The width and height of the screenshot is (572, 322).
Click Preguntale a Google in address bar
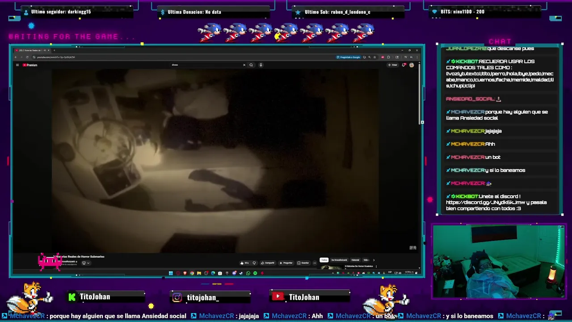349,57
